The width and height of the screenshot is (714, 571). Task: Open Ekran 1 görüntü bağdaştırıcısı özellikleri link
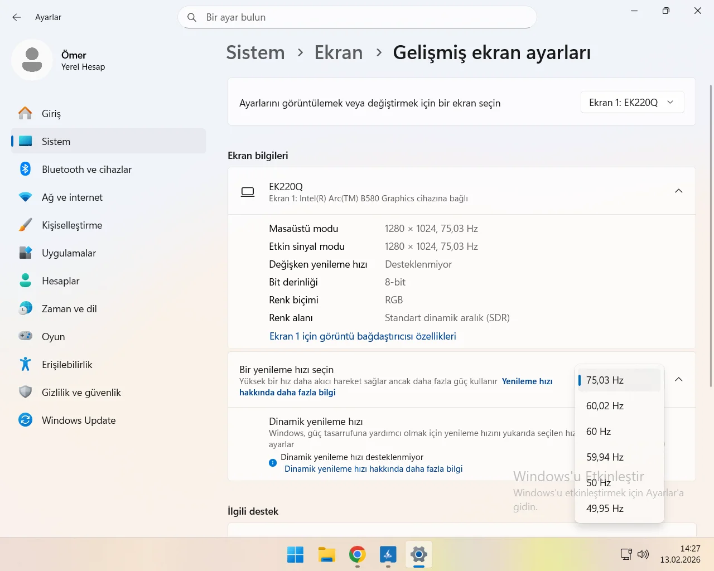click(x=363, y=336)
